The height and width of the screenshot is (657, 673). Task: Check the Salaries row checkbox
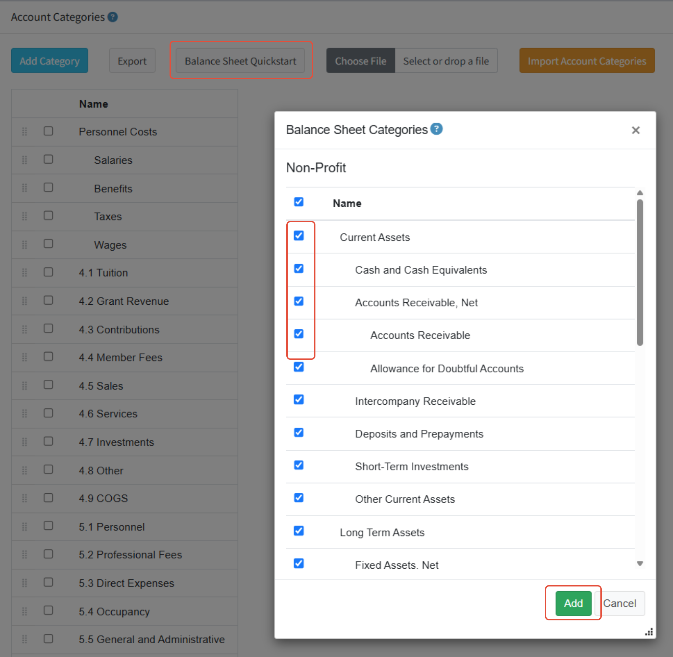(48, 160)
